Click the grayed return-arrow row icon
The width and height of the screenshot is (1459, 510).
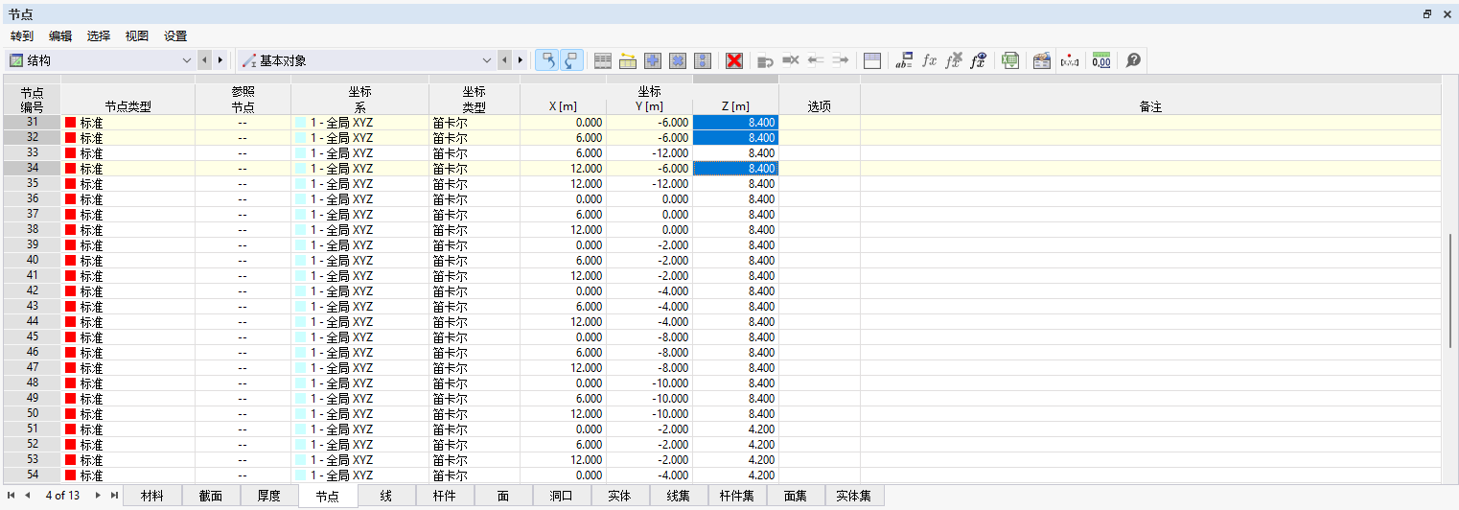point(765,60)
